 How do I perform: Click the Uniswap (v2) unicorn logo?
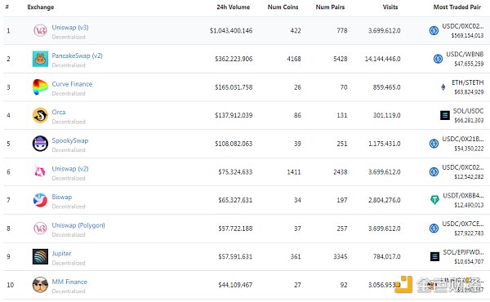(40, 171)
